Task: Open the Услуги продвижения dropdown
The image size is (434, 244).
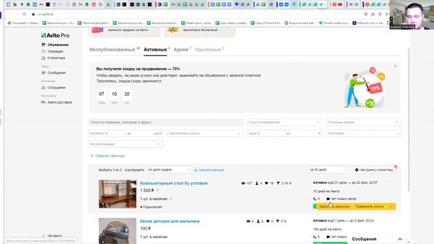Action: click(x=284, y=122)
